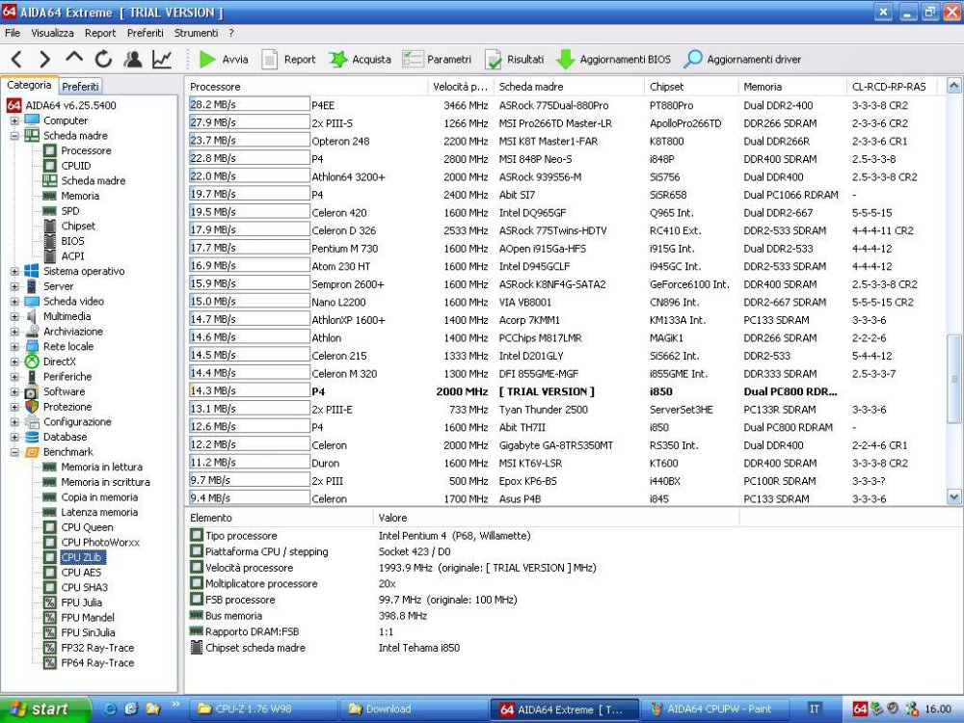Viewport: 964px width, 723px height.
Task: Switch to the Preferiti tab
Action: [80, 86]
